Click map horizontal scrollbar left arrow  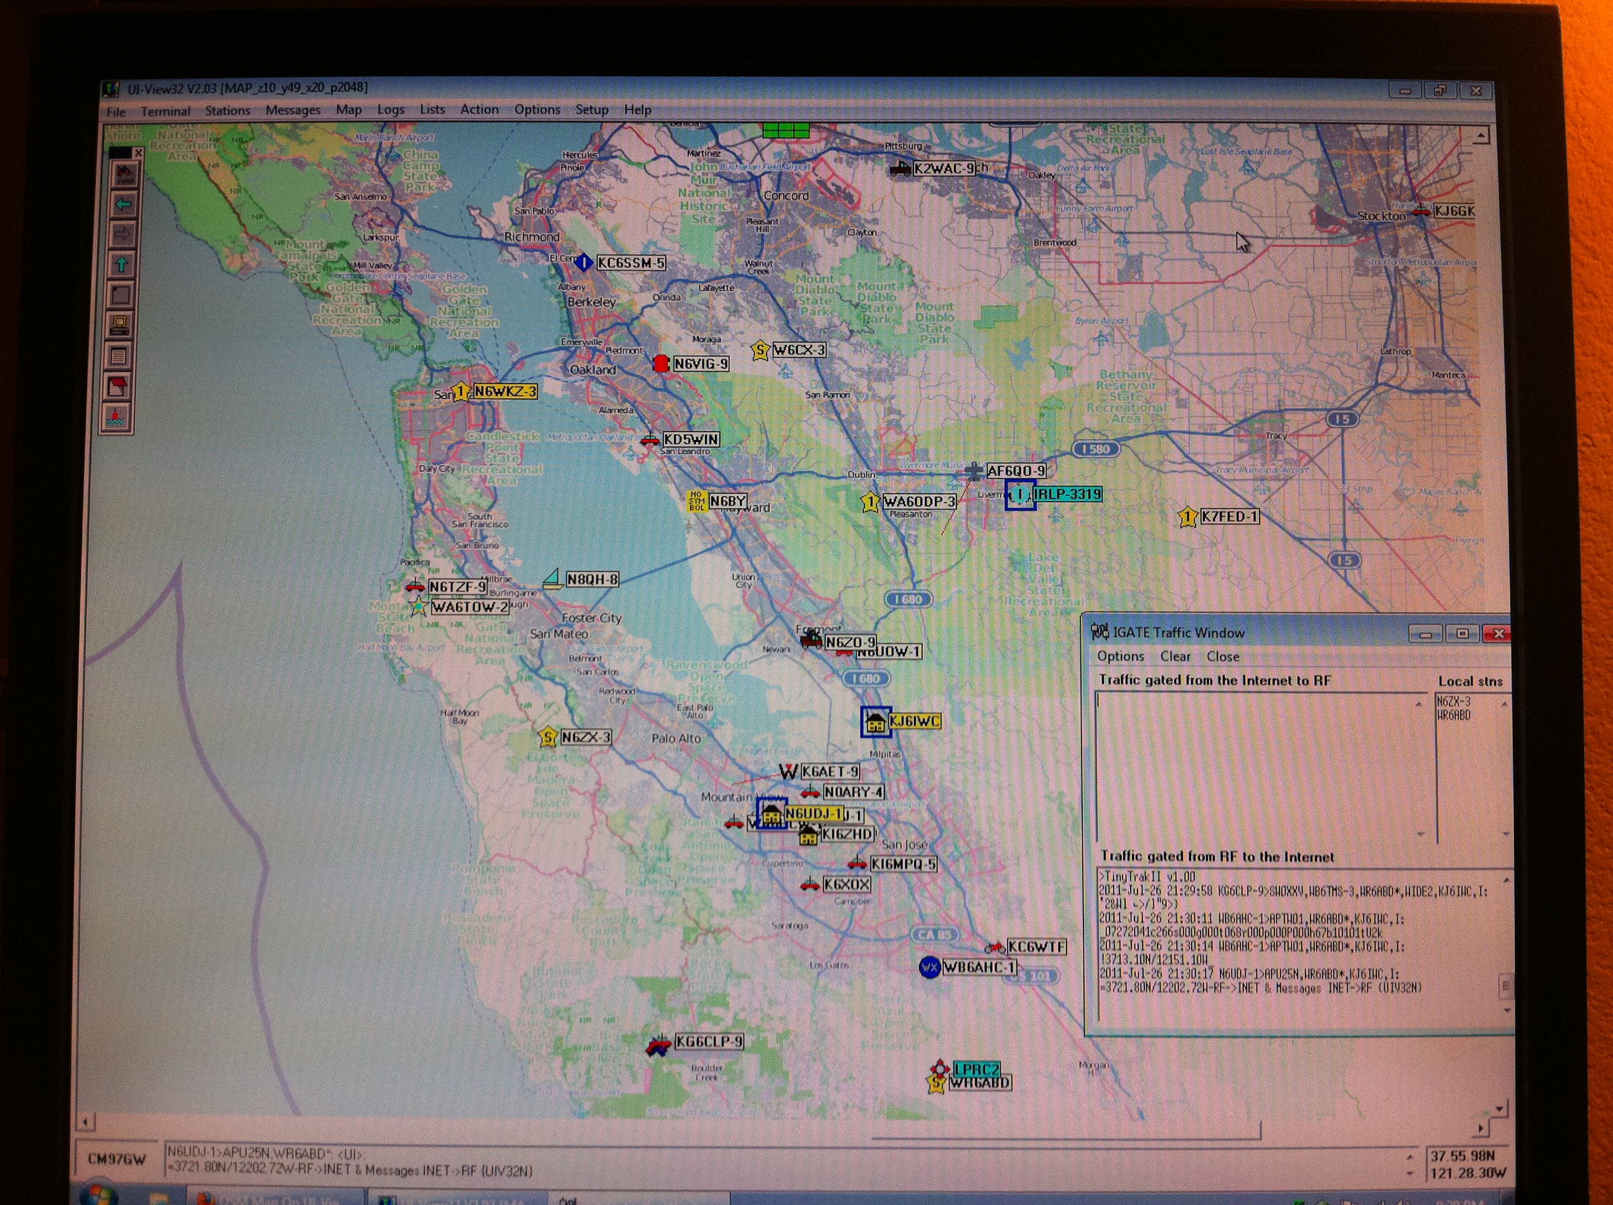point(86,1122)
